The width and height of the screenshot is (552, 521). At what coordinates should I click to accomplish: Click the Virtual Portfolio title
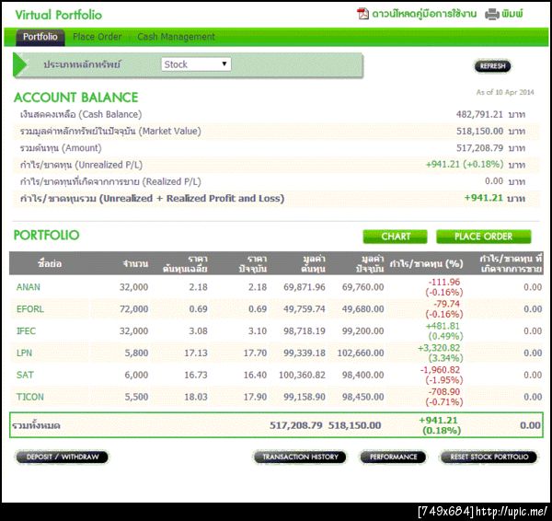(x=59, y=15)
